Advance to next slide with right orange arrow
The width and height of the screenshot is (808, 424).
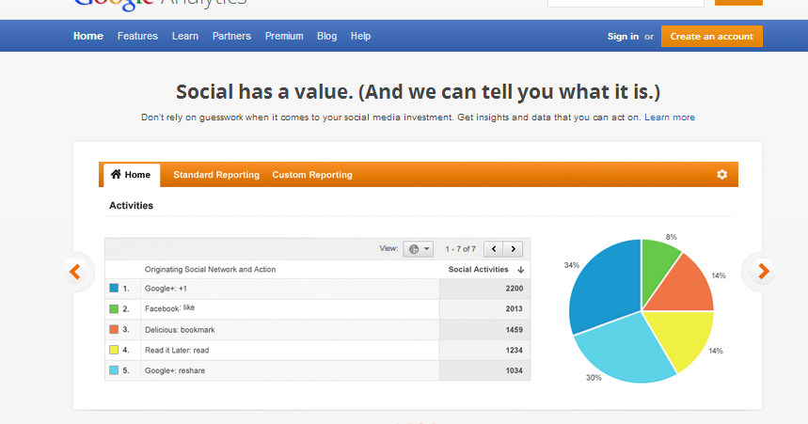[x=764, y=272]
